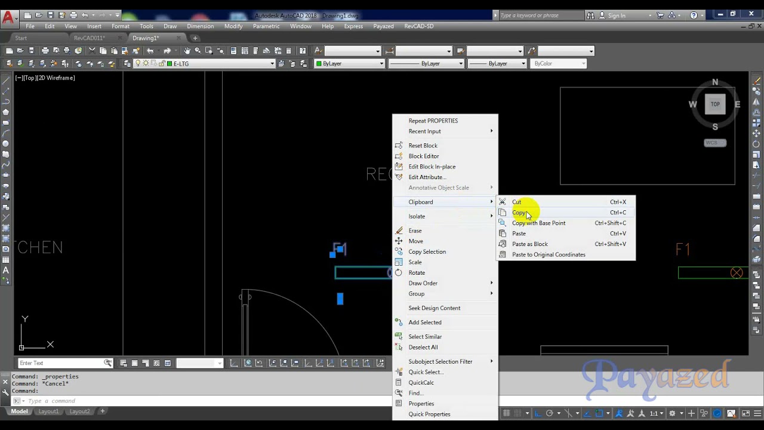Choose Copy from Clipboard submenu
Image resolution: width=764 pixels, height=430 pixels.
[x=519, y=213]
